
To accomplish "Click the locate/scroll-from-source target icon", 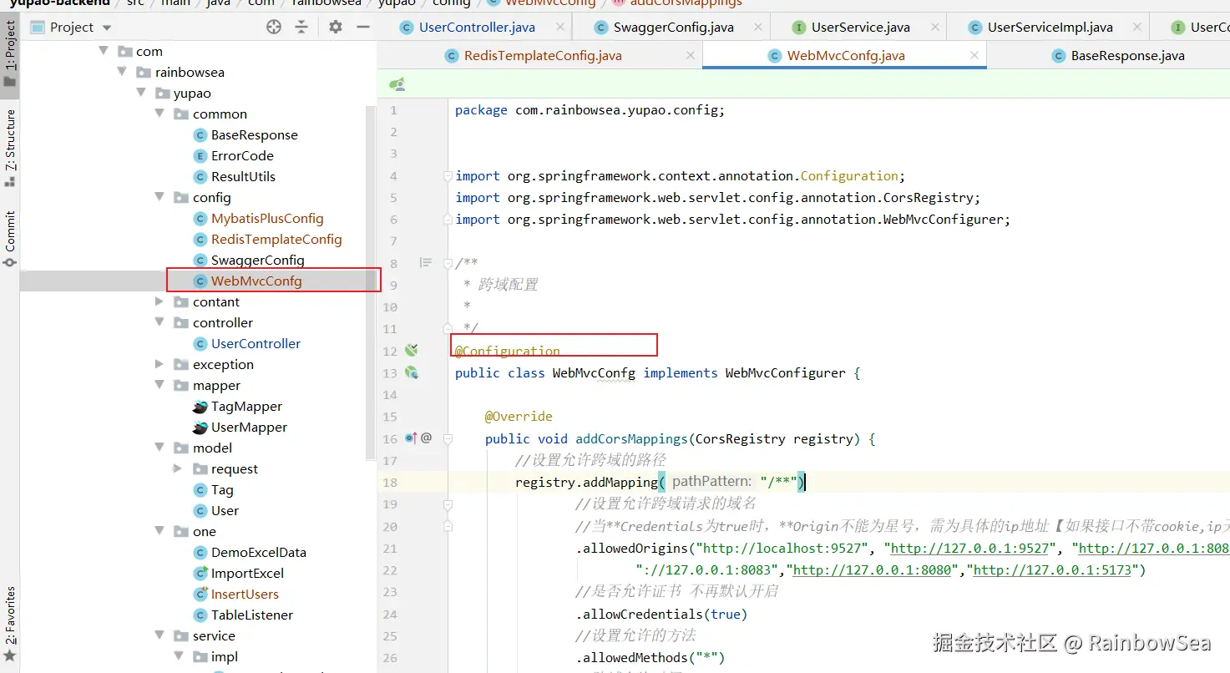I will point(274,27).
